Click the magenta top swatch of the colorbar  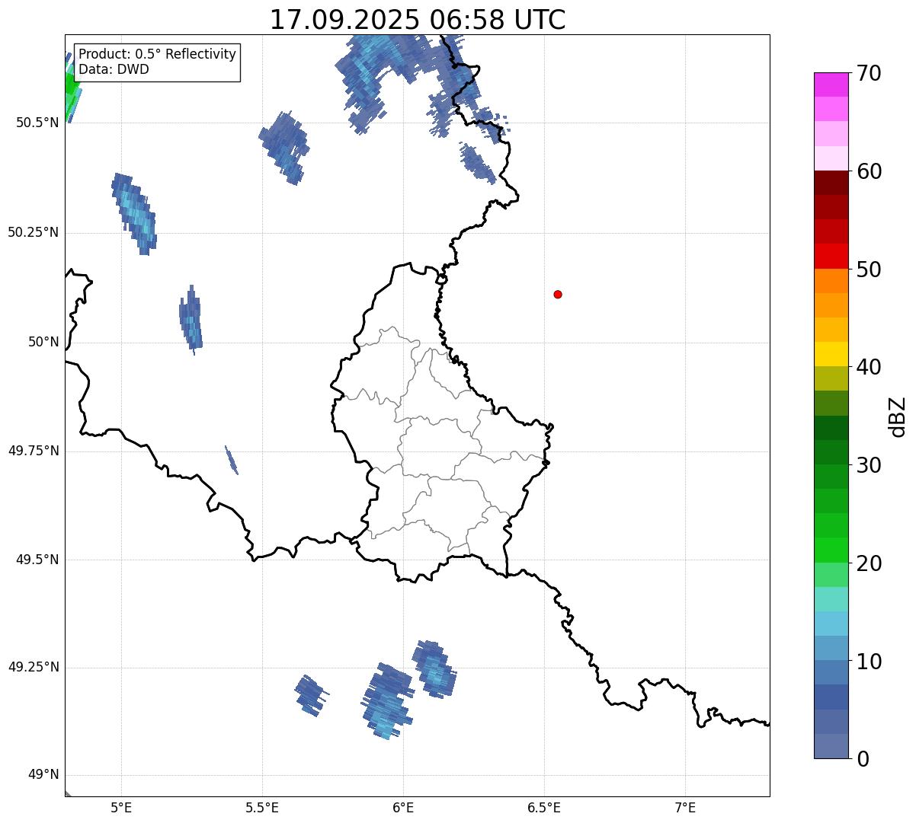831,85
